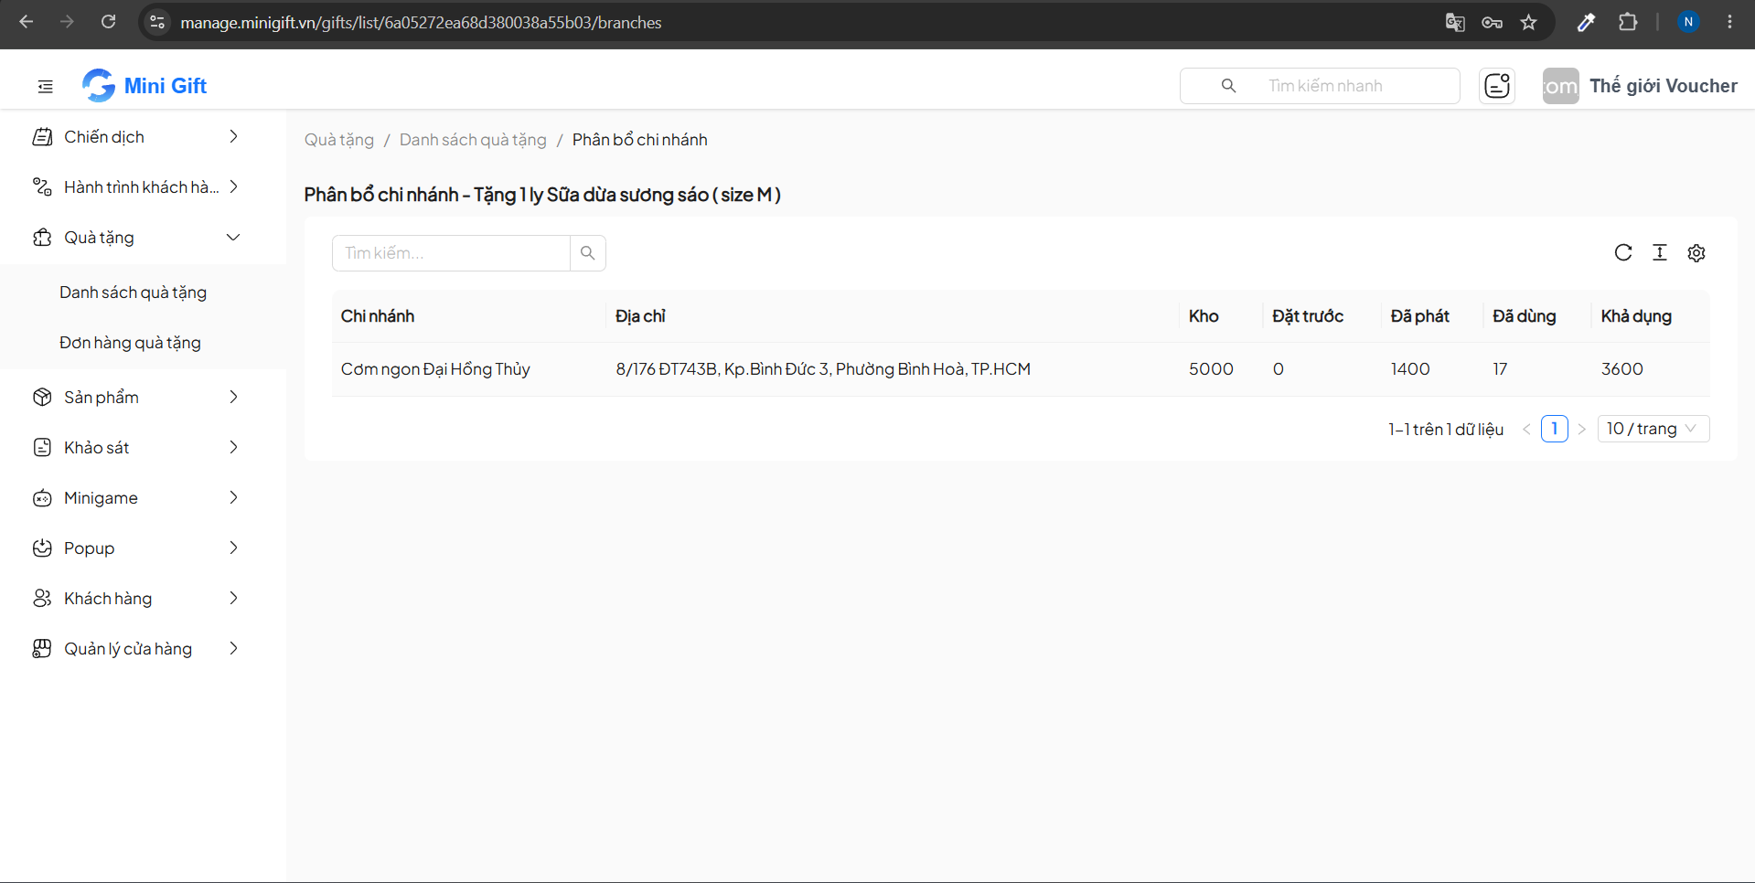Expand the Sản phẩm menu chevron
Viewport: 1755px width, 883px height.
tap(233, 398)
